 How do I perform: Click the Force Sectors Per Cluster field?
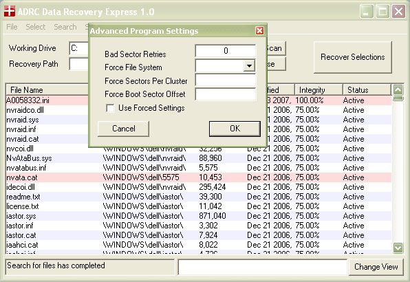pyautogui.click(x=226, y=80)
